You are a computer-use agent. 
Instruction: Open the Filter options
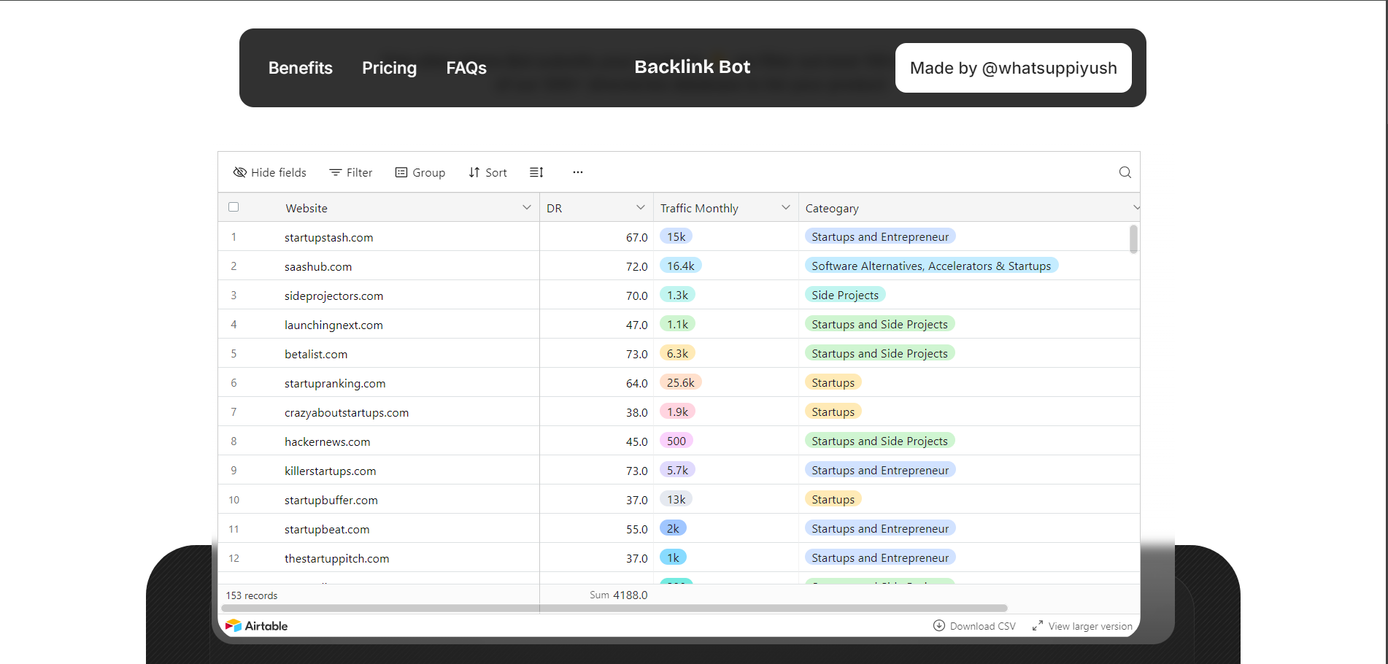pos(350,172)
